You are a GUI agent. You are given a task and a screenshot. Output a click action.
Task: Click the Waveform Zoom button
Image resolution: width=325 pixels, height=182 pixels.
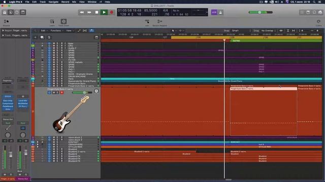coord(281,30)
